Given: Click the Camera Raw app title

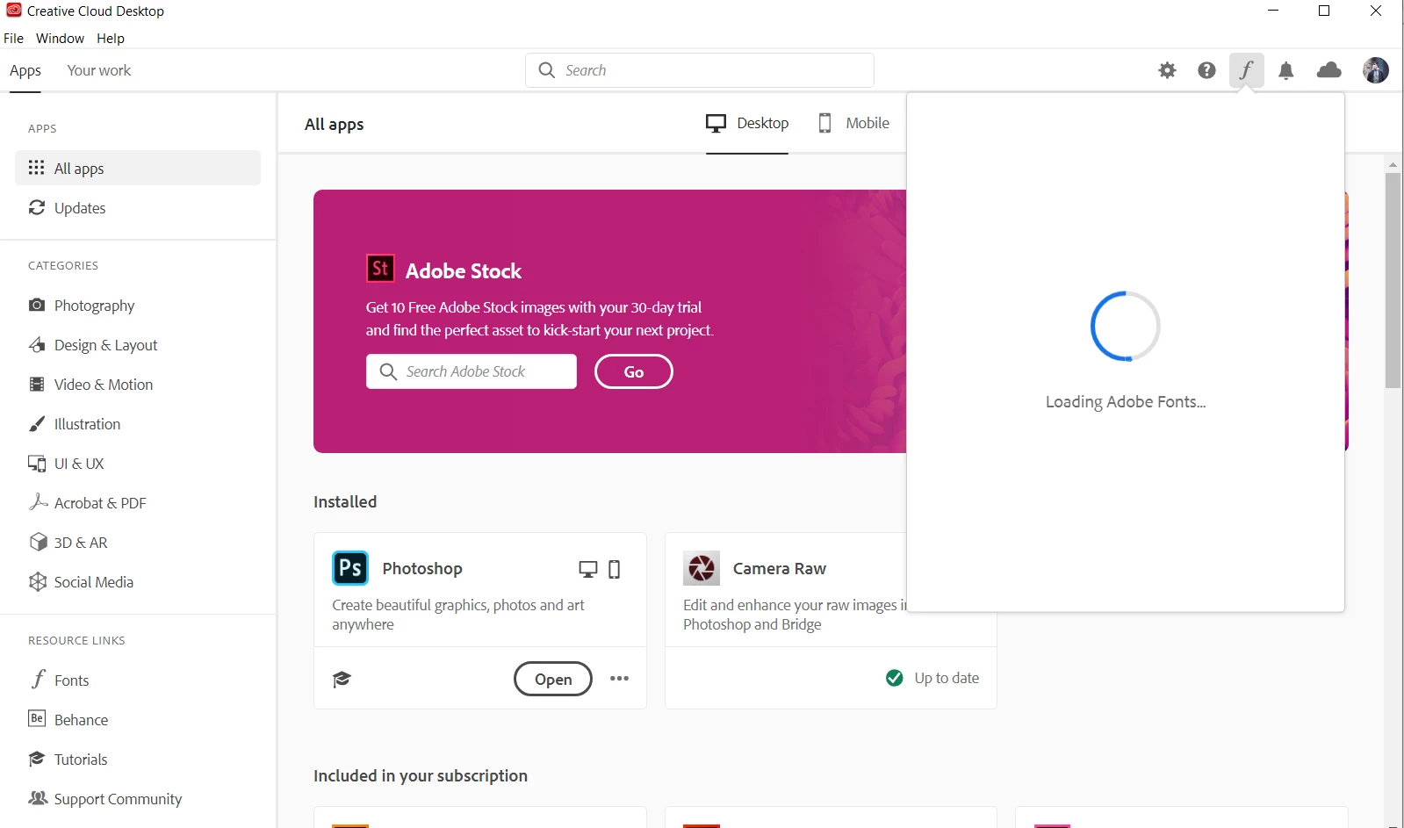Looking at the screenshot, I should [x=780, y=569].
